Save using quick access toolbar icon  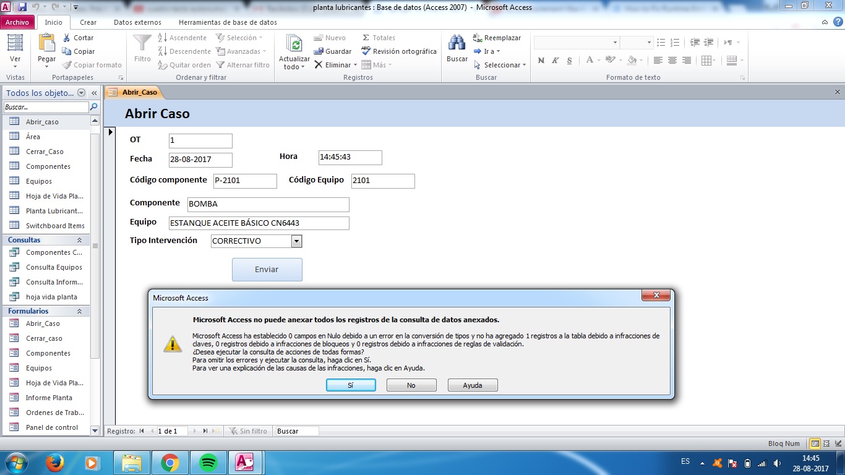22,7
